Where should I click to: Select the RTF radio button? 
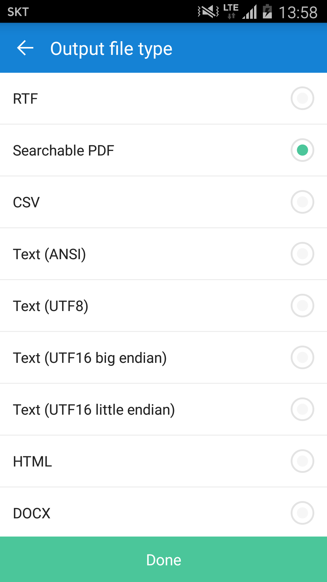click(x=302, y=98)
